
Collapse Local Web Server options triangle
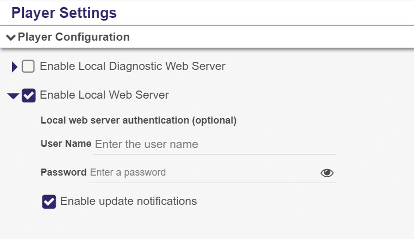13,95
